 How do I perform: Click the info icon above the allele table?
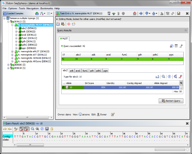pyautogui.click(x=169, y=77)
